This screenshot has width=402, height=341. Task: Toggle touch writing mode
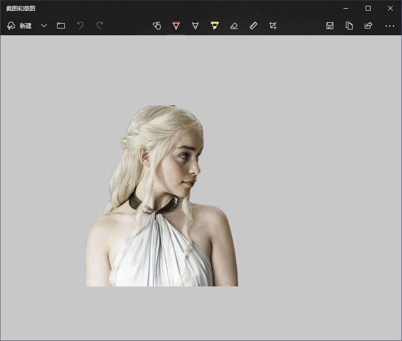[x=157, y=26]
